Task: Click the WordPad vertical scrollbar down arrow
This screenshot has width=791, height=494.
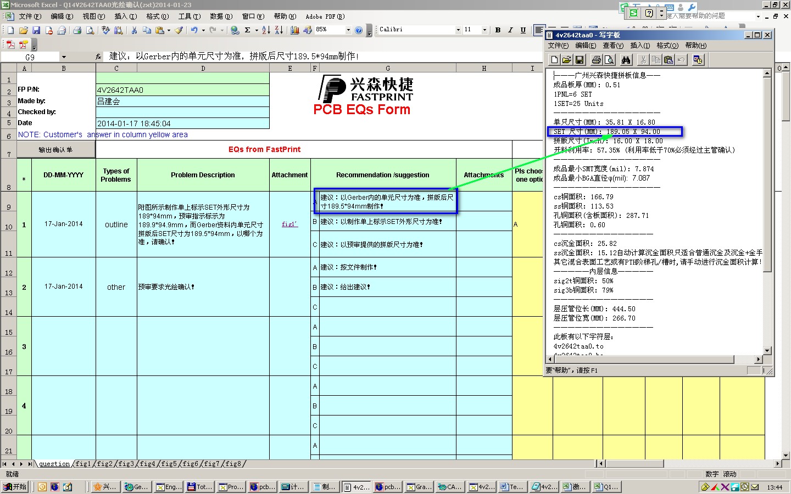Action: coord(767,351)
